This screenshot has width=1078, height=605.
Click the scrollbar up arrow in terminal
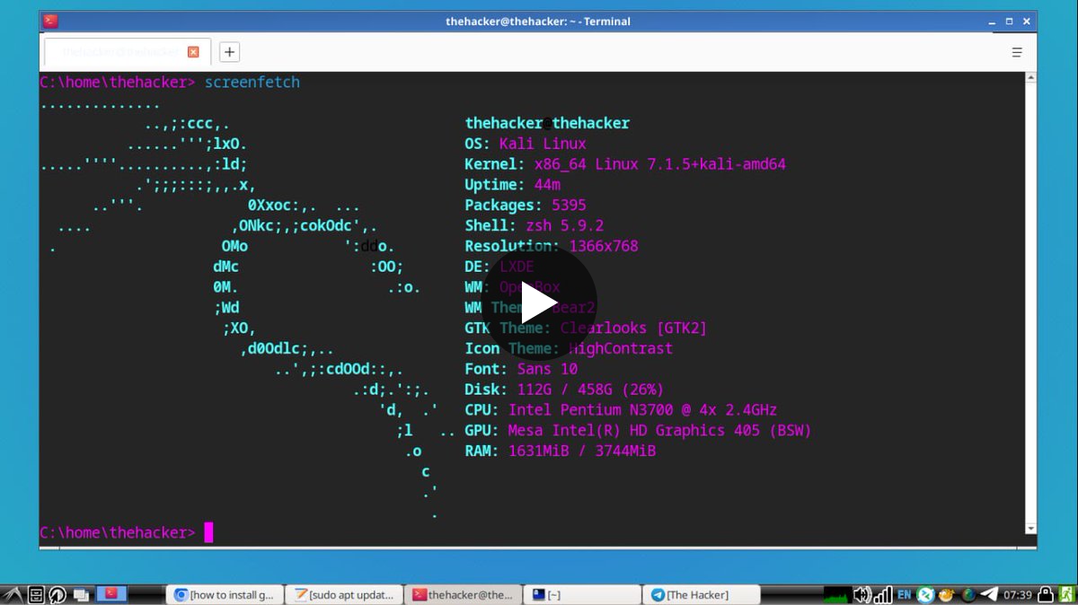tap(1030, 78)
